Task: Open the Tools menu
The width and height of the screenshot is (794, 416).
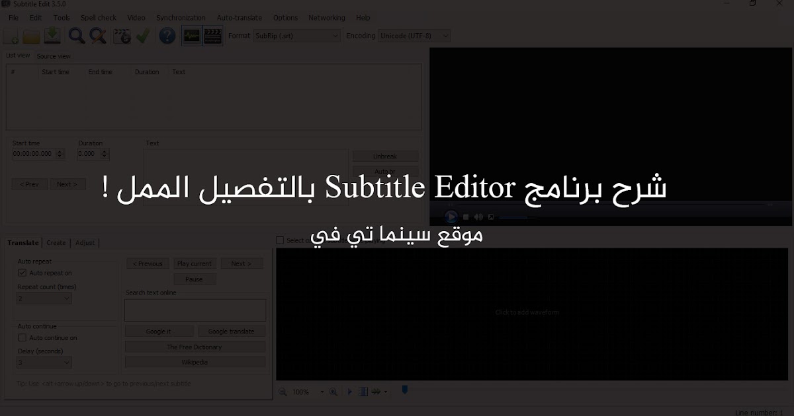Action: pos(62,18)
